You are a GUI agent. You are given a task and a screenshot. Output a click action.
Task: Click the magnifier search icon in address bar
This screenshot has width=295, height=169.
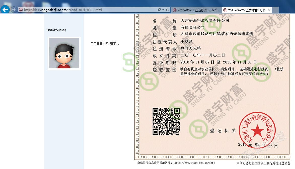point(159,10)
